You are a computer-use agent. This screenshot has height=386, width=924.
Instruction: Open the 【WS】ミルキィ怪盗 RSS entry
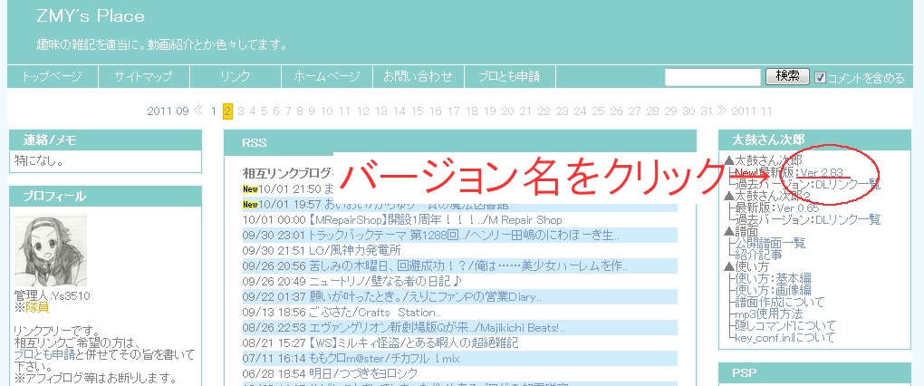pos(414,343)
